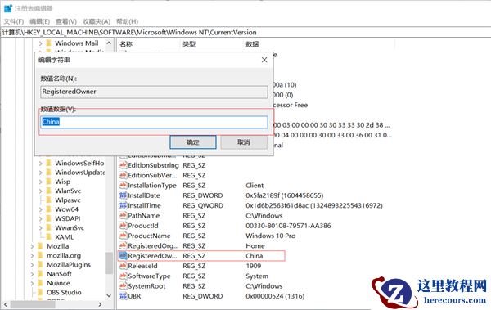The width and height of the screenshot is (491, 310).
Task: Select the Mozilla folder icon
Action: click(40, 246)
